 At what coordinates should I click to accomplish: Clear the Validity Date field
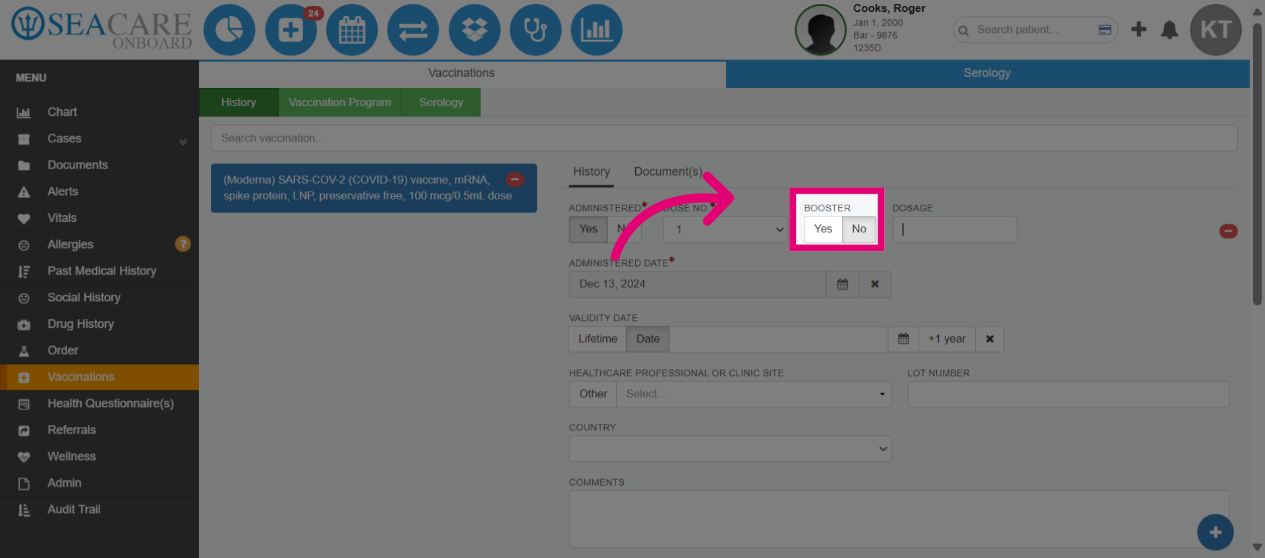pyautogui.click(x=990, y=339)
